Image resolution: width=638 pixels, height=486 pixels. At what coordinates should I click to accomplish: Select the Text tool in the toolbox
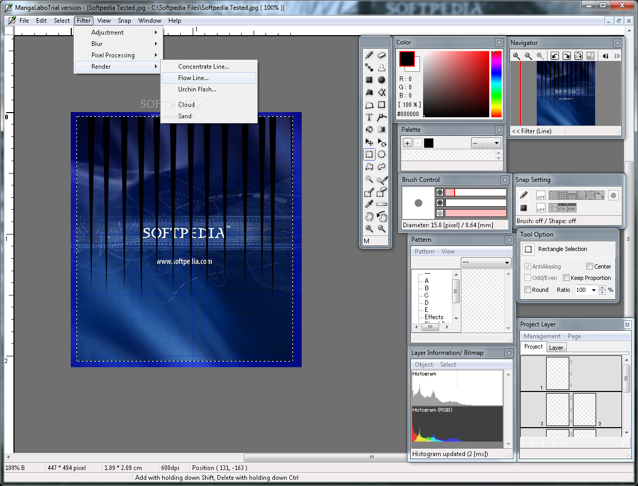[x=369, y=117]
